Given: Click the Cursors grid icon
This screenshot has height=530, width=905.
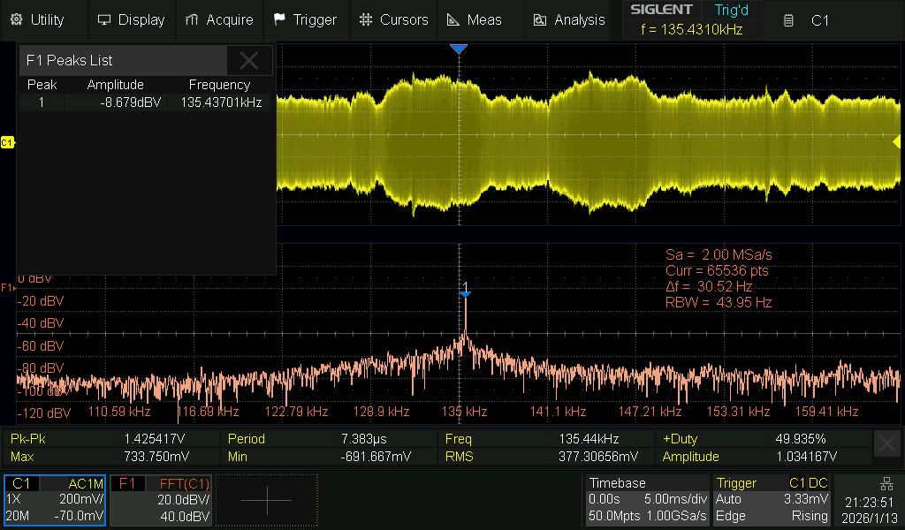Looking at the screenshot, I should coord(365,19).
